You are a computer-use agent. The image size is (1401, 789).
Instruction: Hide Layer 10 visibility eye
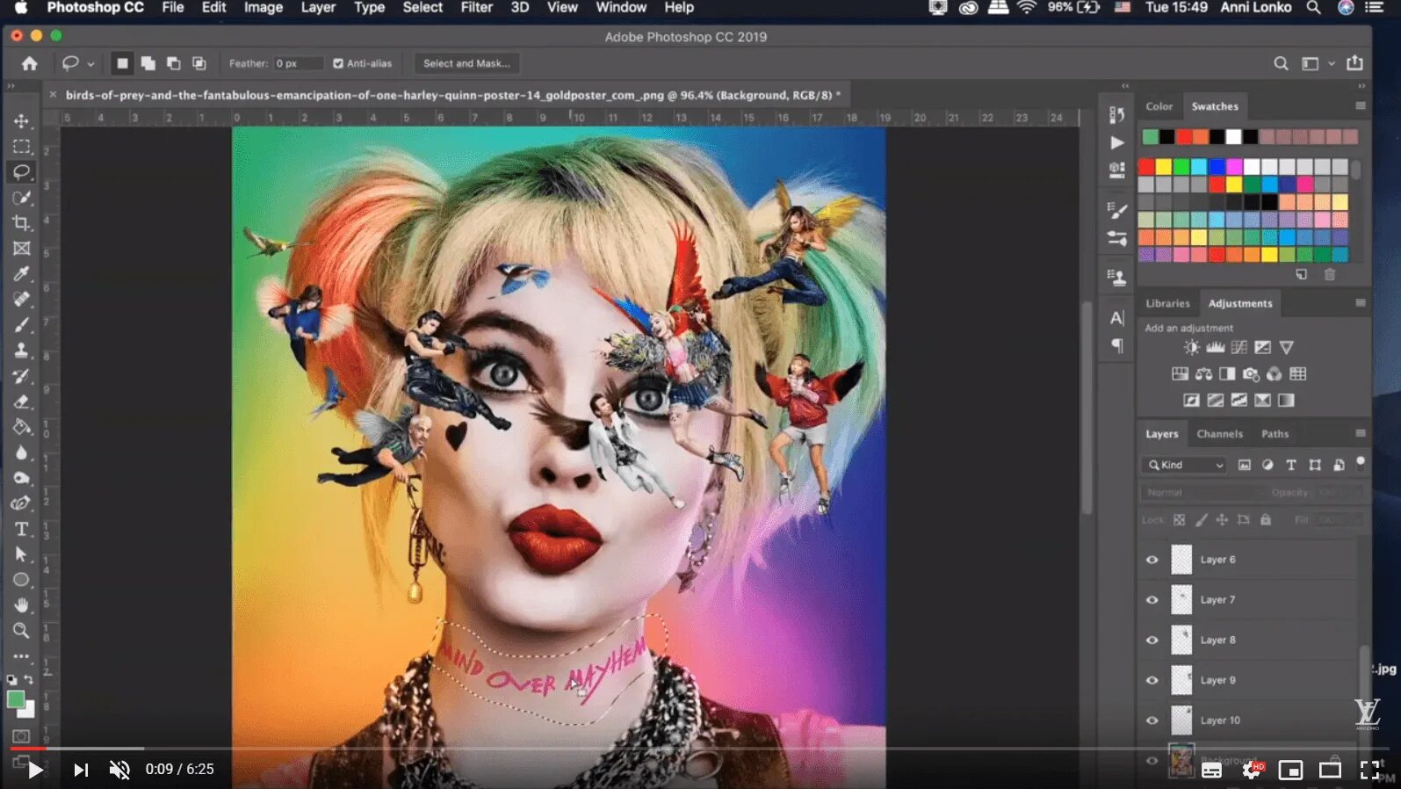point(1152,720)
